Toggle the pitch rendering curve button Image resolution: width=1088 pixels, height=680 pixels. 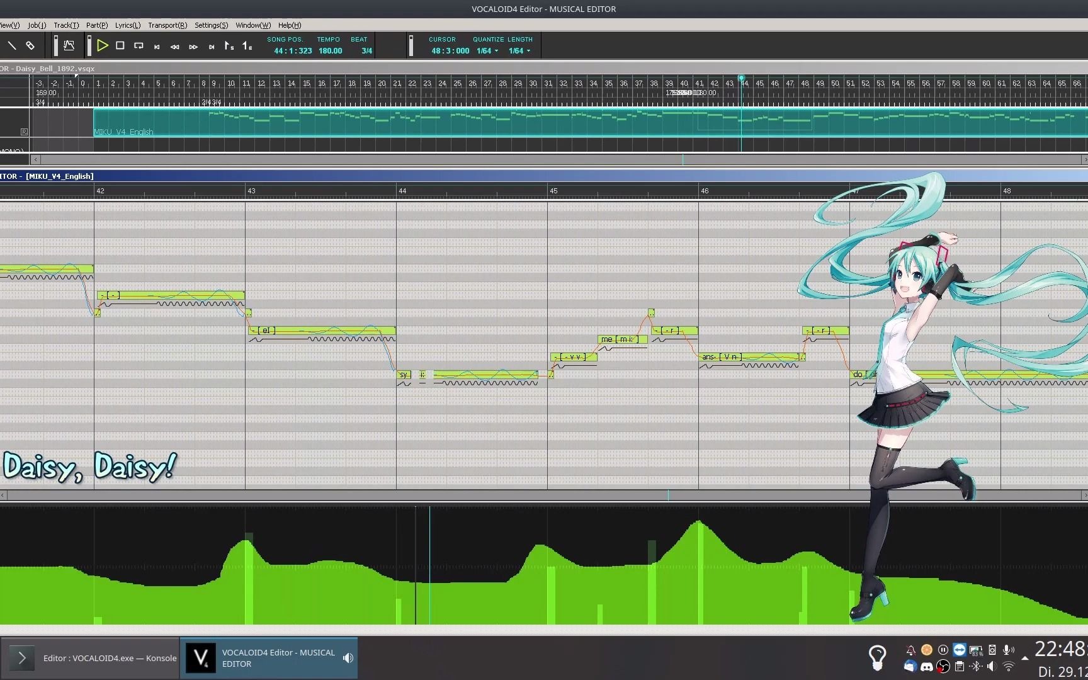tap(69, 45)
